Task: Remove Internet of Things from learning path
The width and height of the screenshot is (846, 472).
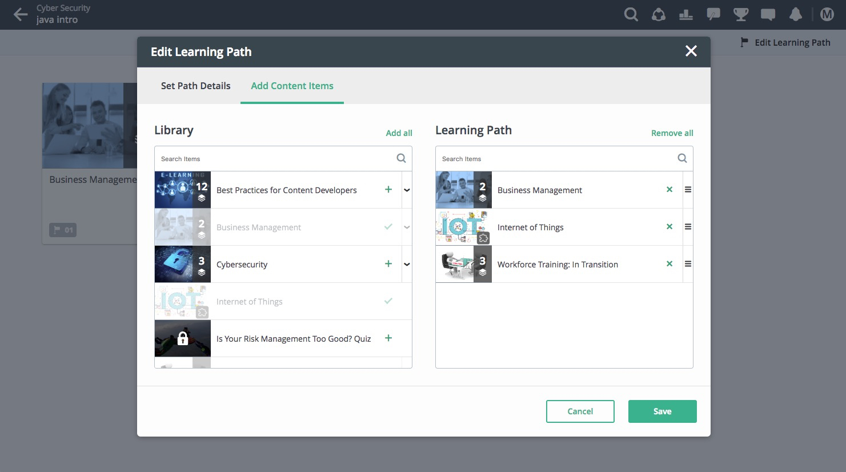Action: tap(669, 227)
